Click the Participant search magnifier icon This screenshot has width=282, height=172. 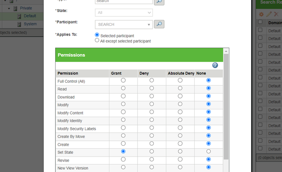(x=159, y=24)
